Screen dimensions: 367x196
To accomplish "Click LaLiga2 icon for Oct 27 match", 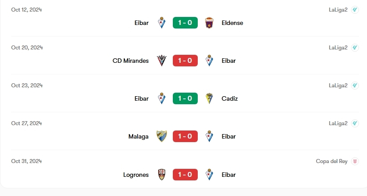I will click(x=355, y=123).
